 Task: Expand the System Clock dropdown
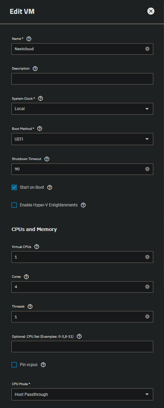tap(82, 109)
